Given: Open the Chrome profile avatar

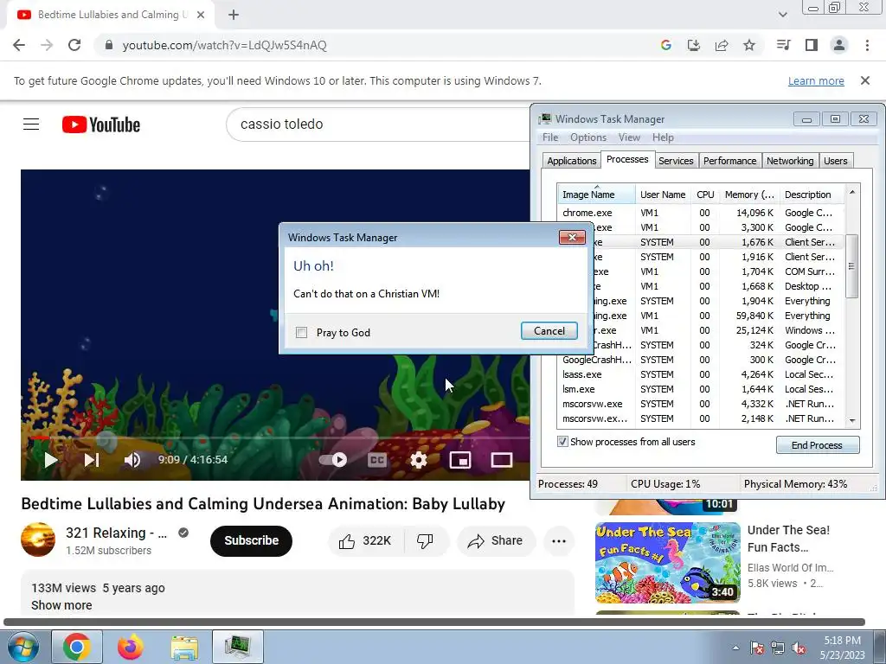Looking at the screenshot, I should (x=839, y=45).
